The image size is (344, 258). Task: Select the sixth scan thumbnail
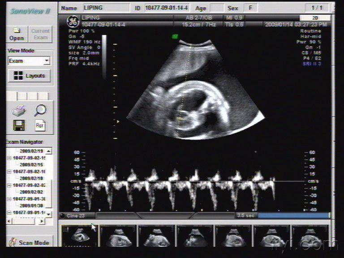click(272, 236)
